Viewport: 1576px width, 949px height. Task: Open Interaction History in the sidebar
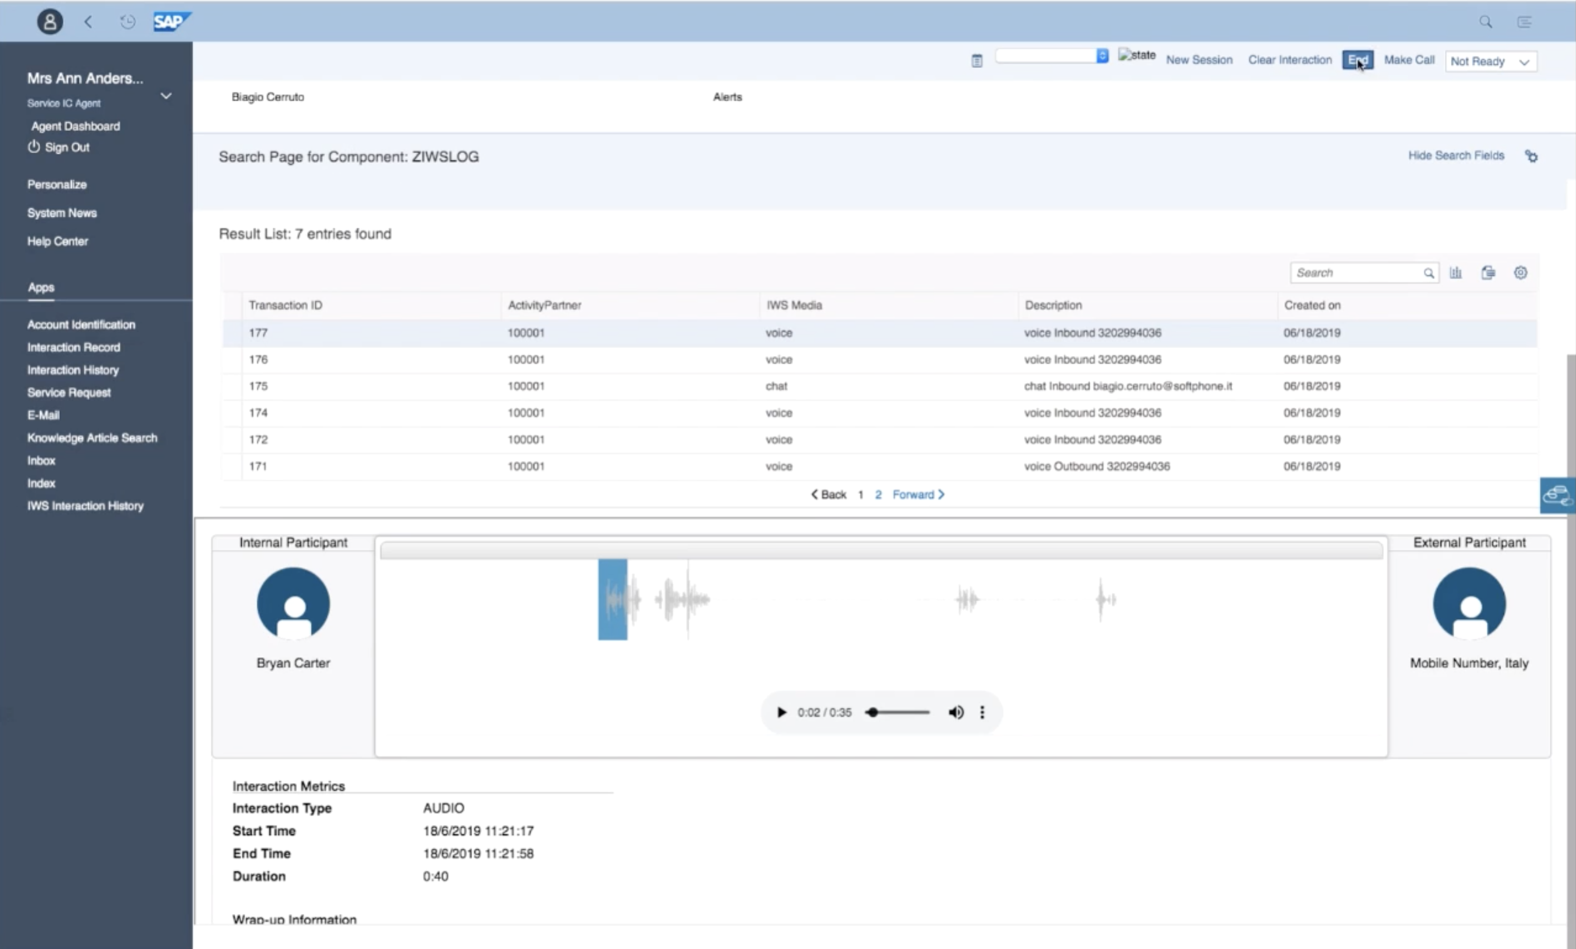pyautogui.click(x=73, y=369)
